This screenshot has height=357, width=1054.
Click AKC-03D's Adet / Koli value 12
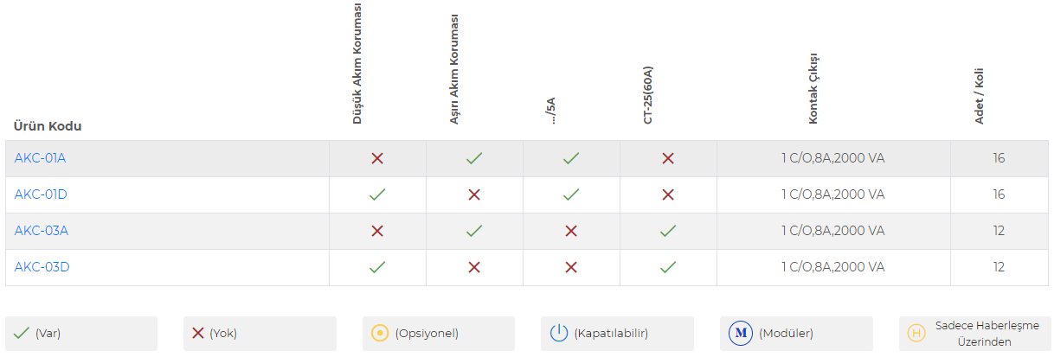(x=999, y=267)
